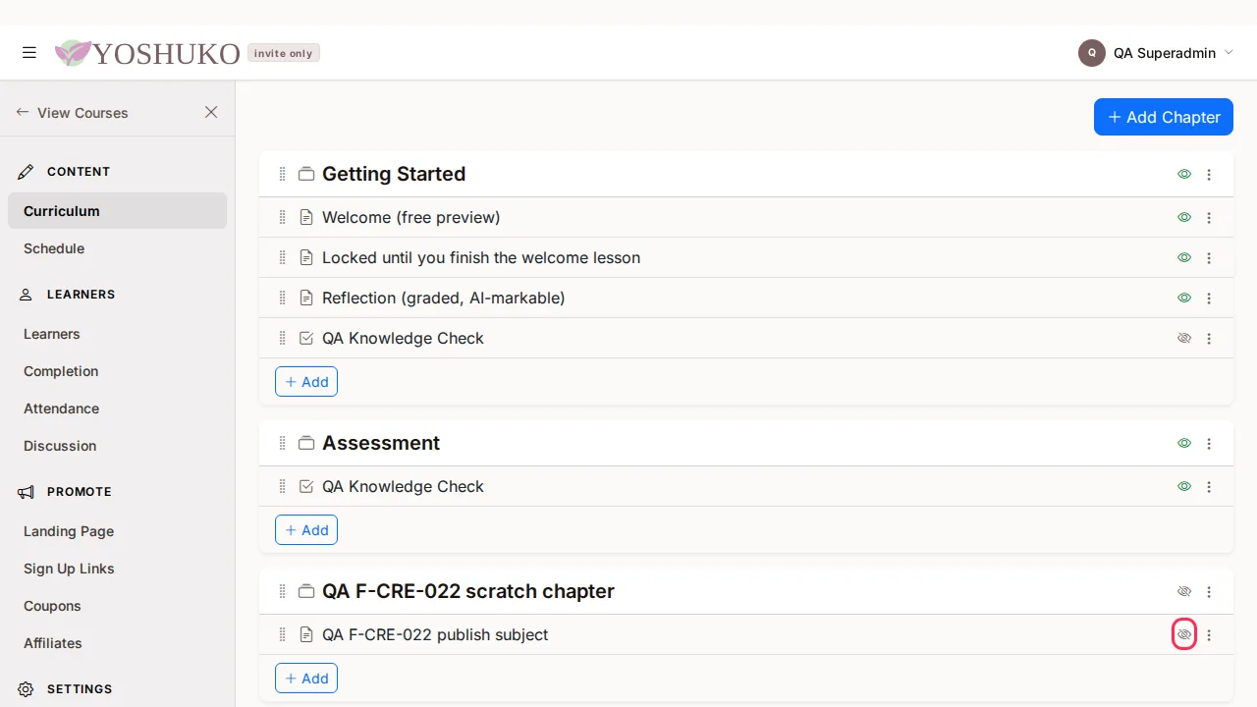Show the hidden QA Knowledge Check in Getting Started
This screenshot has width=1257, height=707.
(x=1184, y=338)
